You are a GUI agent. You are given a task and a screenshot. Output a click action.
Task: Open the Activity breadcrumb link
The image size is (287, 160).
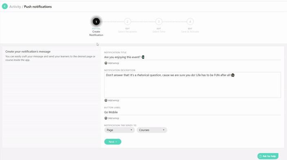tap(15, 7)
